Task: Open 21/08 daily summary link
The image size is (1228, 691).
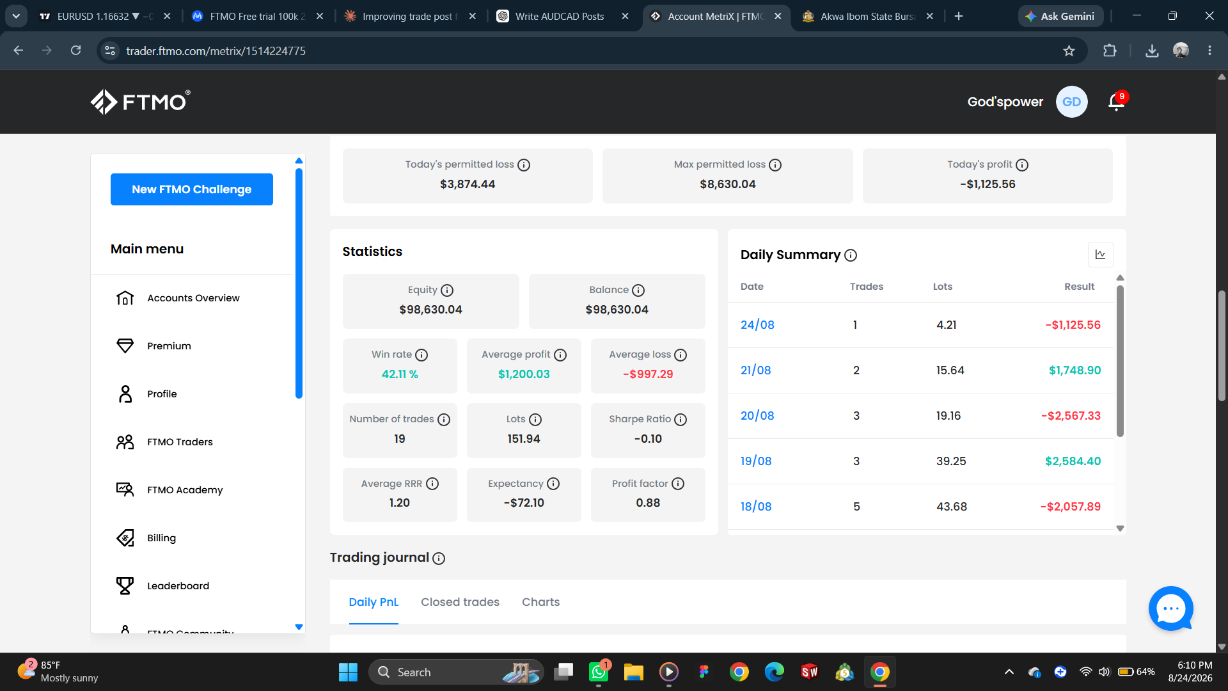Action: tap(756, 370)
